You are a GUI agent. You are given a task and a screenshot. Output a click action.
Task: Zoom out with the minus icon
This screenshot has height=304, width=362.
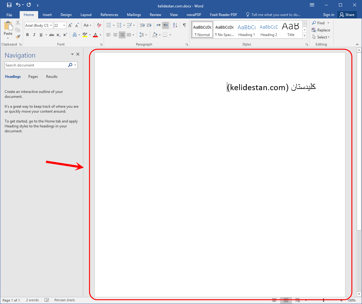[306, 300]
